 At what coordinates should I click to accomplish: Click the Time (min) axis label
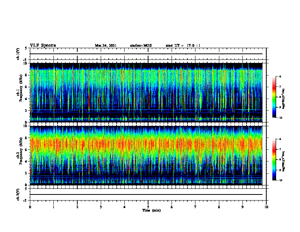tap(152, 210)
